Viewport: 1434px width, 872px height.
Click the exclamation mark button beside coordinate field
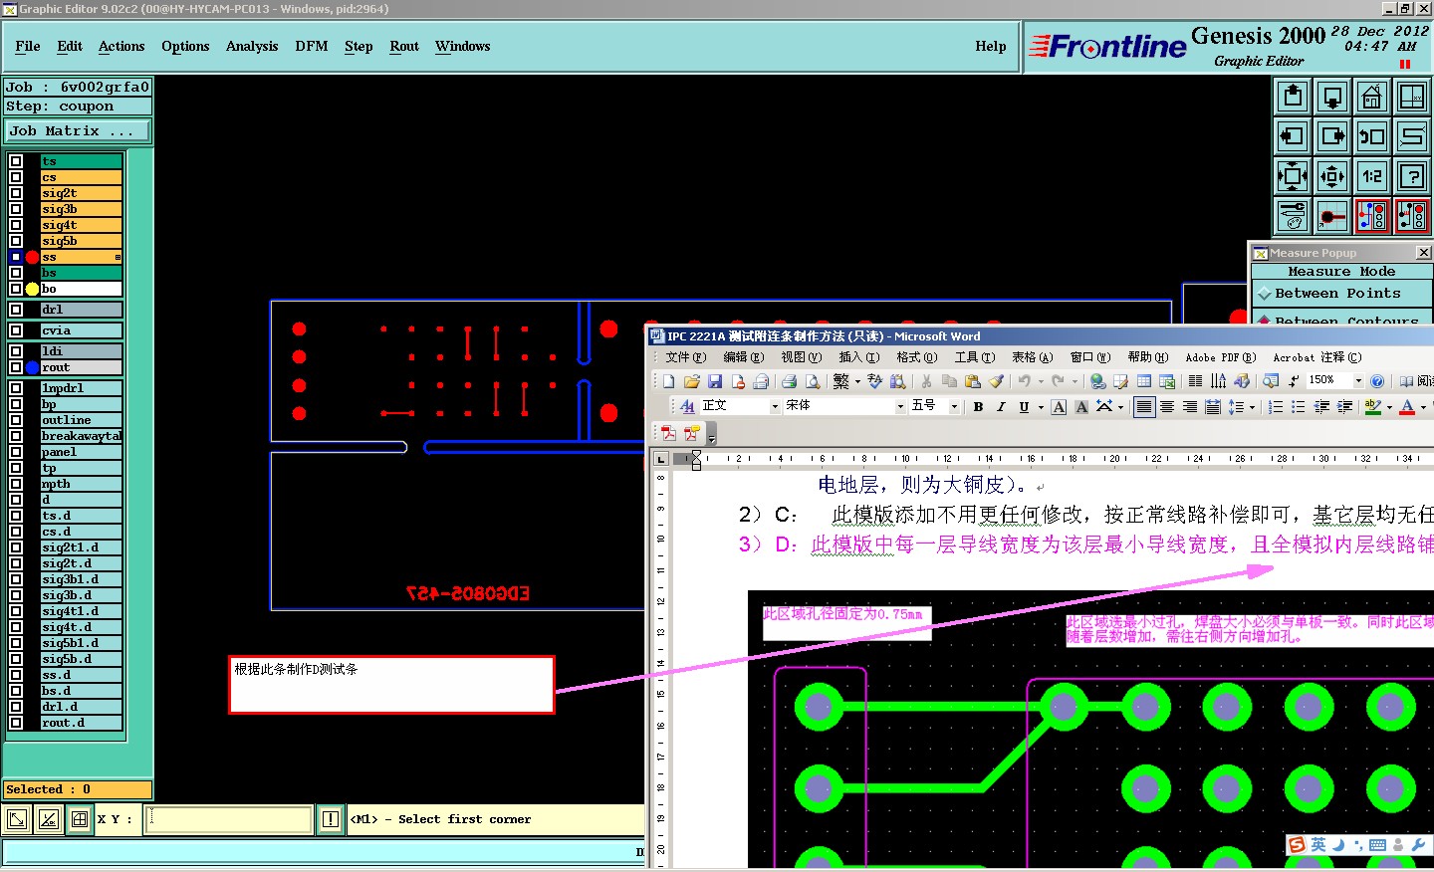331,819
